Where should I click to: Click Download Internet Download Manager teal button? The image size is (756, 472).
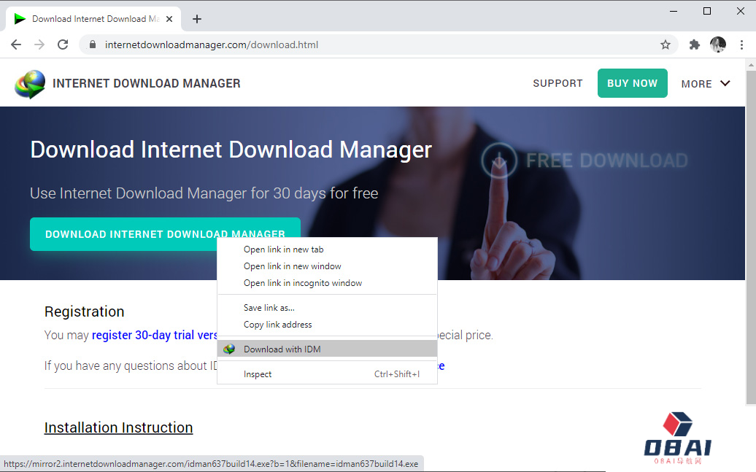165,234
